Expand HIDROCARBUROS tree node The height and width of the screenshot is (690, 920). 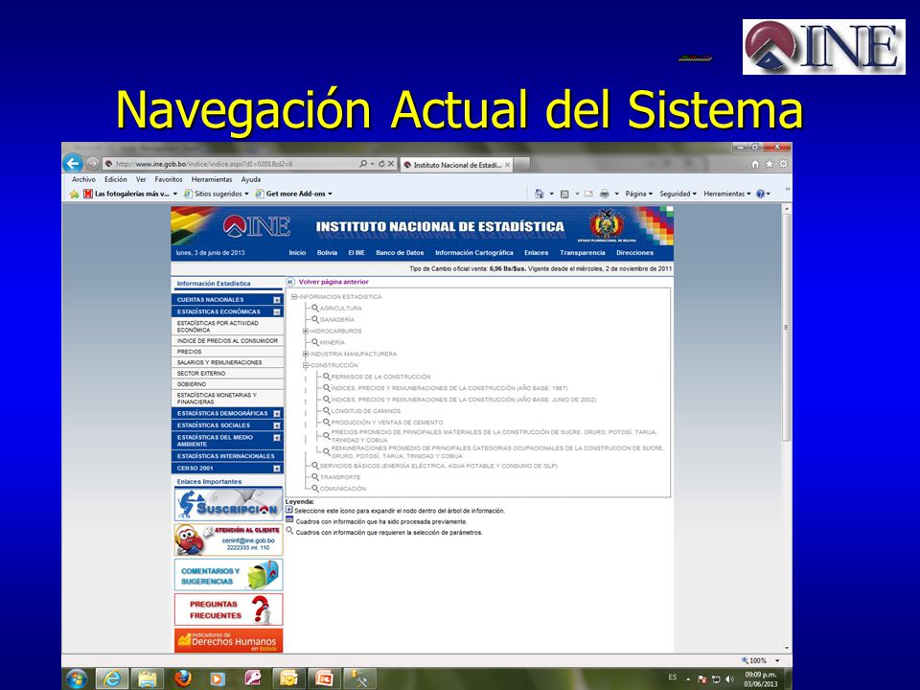tap(306, 331)
